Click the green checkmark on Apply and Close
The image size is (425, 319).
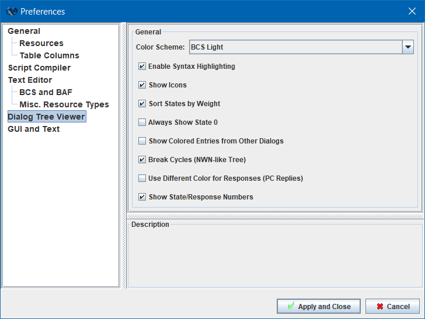290,306
